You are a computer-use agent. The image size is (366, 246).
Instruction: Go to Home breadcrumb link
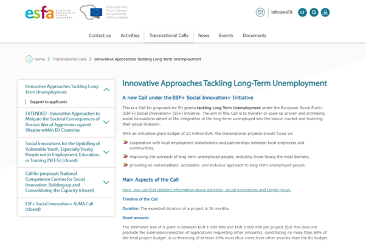click(x=40, y=60)
